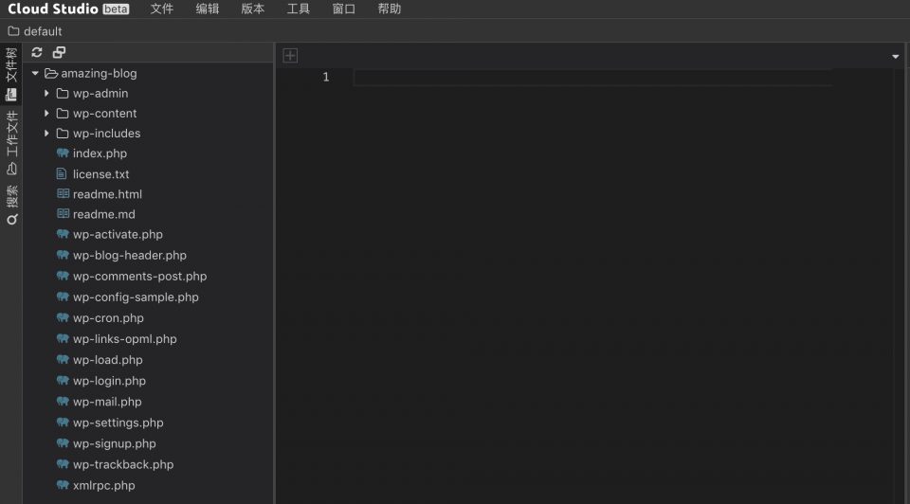Collapse the amazing-blog folder arrow
Viewport: 910px width, 504px height.
tap(35, 74)
